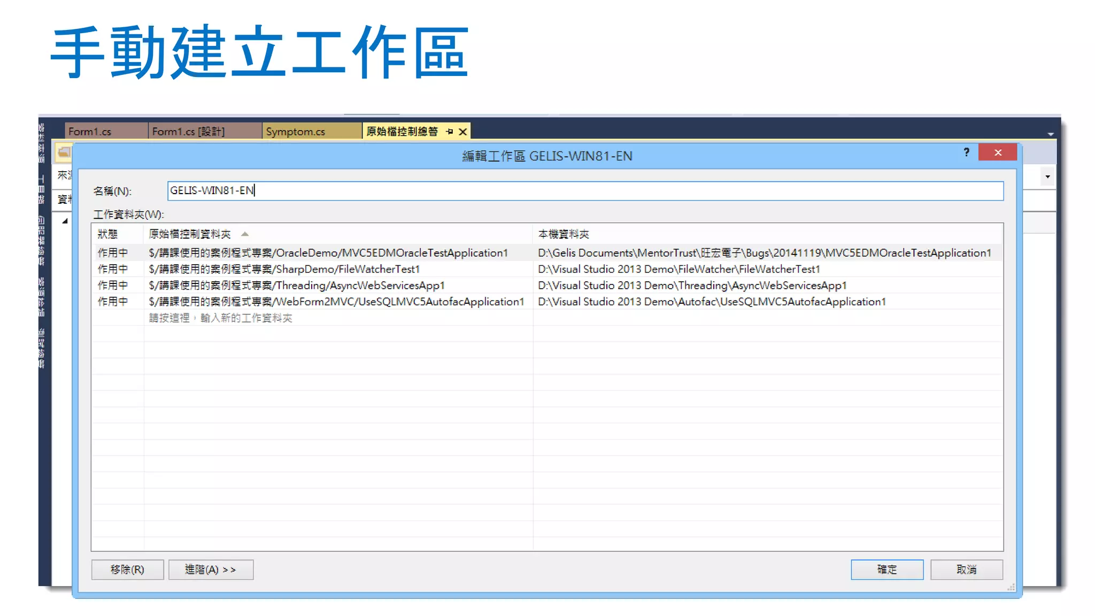This screenshot has height=616, width=1095.
Task: Click the folder icon behind the dialog's left edge
Action: click(x=64, y=152)
